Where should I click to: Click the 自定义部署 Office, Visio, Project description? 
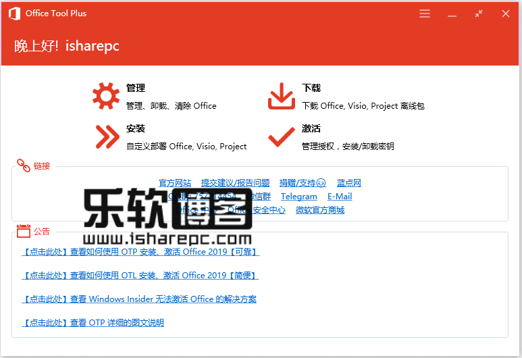(x=186, y=147)
